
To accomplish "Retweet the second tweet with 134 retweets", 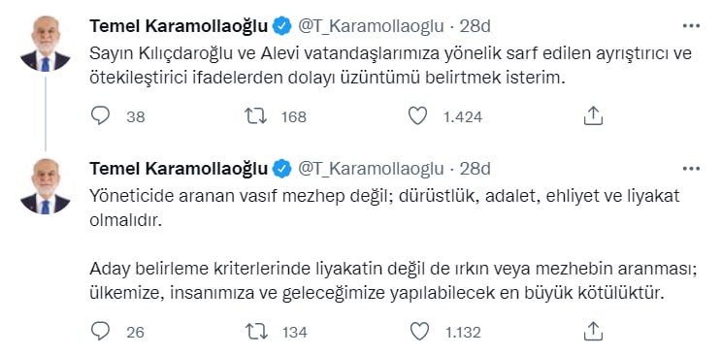I will tap(255, 331).
